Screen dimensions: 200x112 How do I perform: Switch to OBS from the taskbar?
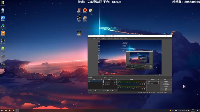(17, 110)
